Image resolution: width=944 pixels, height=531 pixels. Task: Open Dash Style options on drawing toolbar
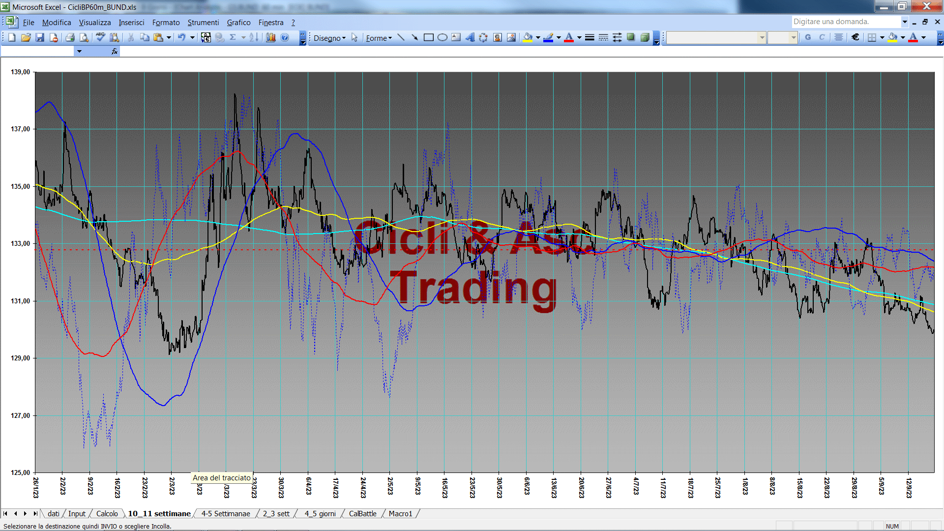tap(603, 37)
